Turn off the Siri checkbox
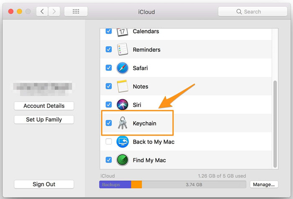293x199 pixels. [x=108, y=105]
